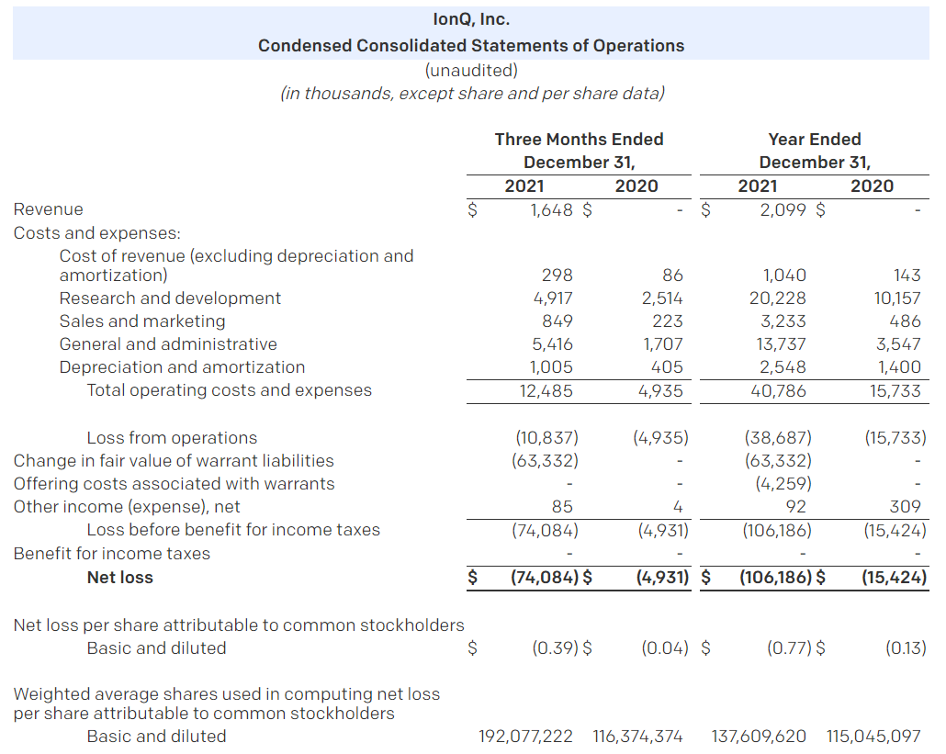Select the Cost of revenue value "1,040"
The width and height of the screenshot is (946, 754).
784,276
